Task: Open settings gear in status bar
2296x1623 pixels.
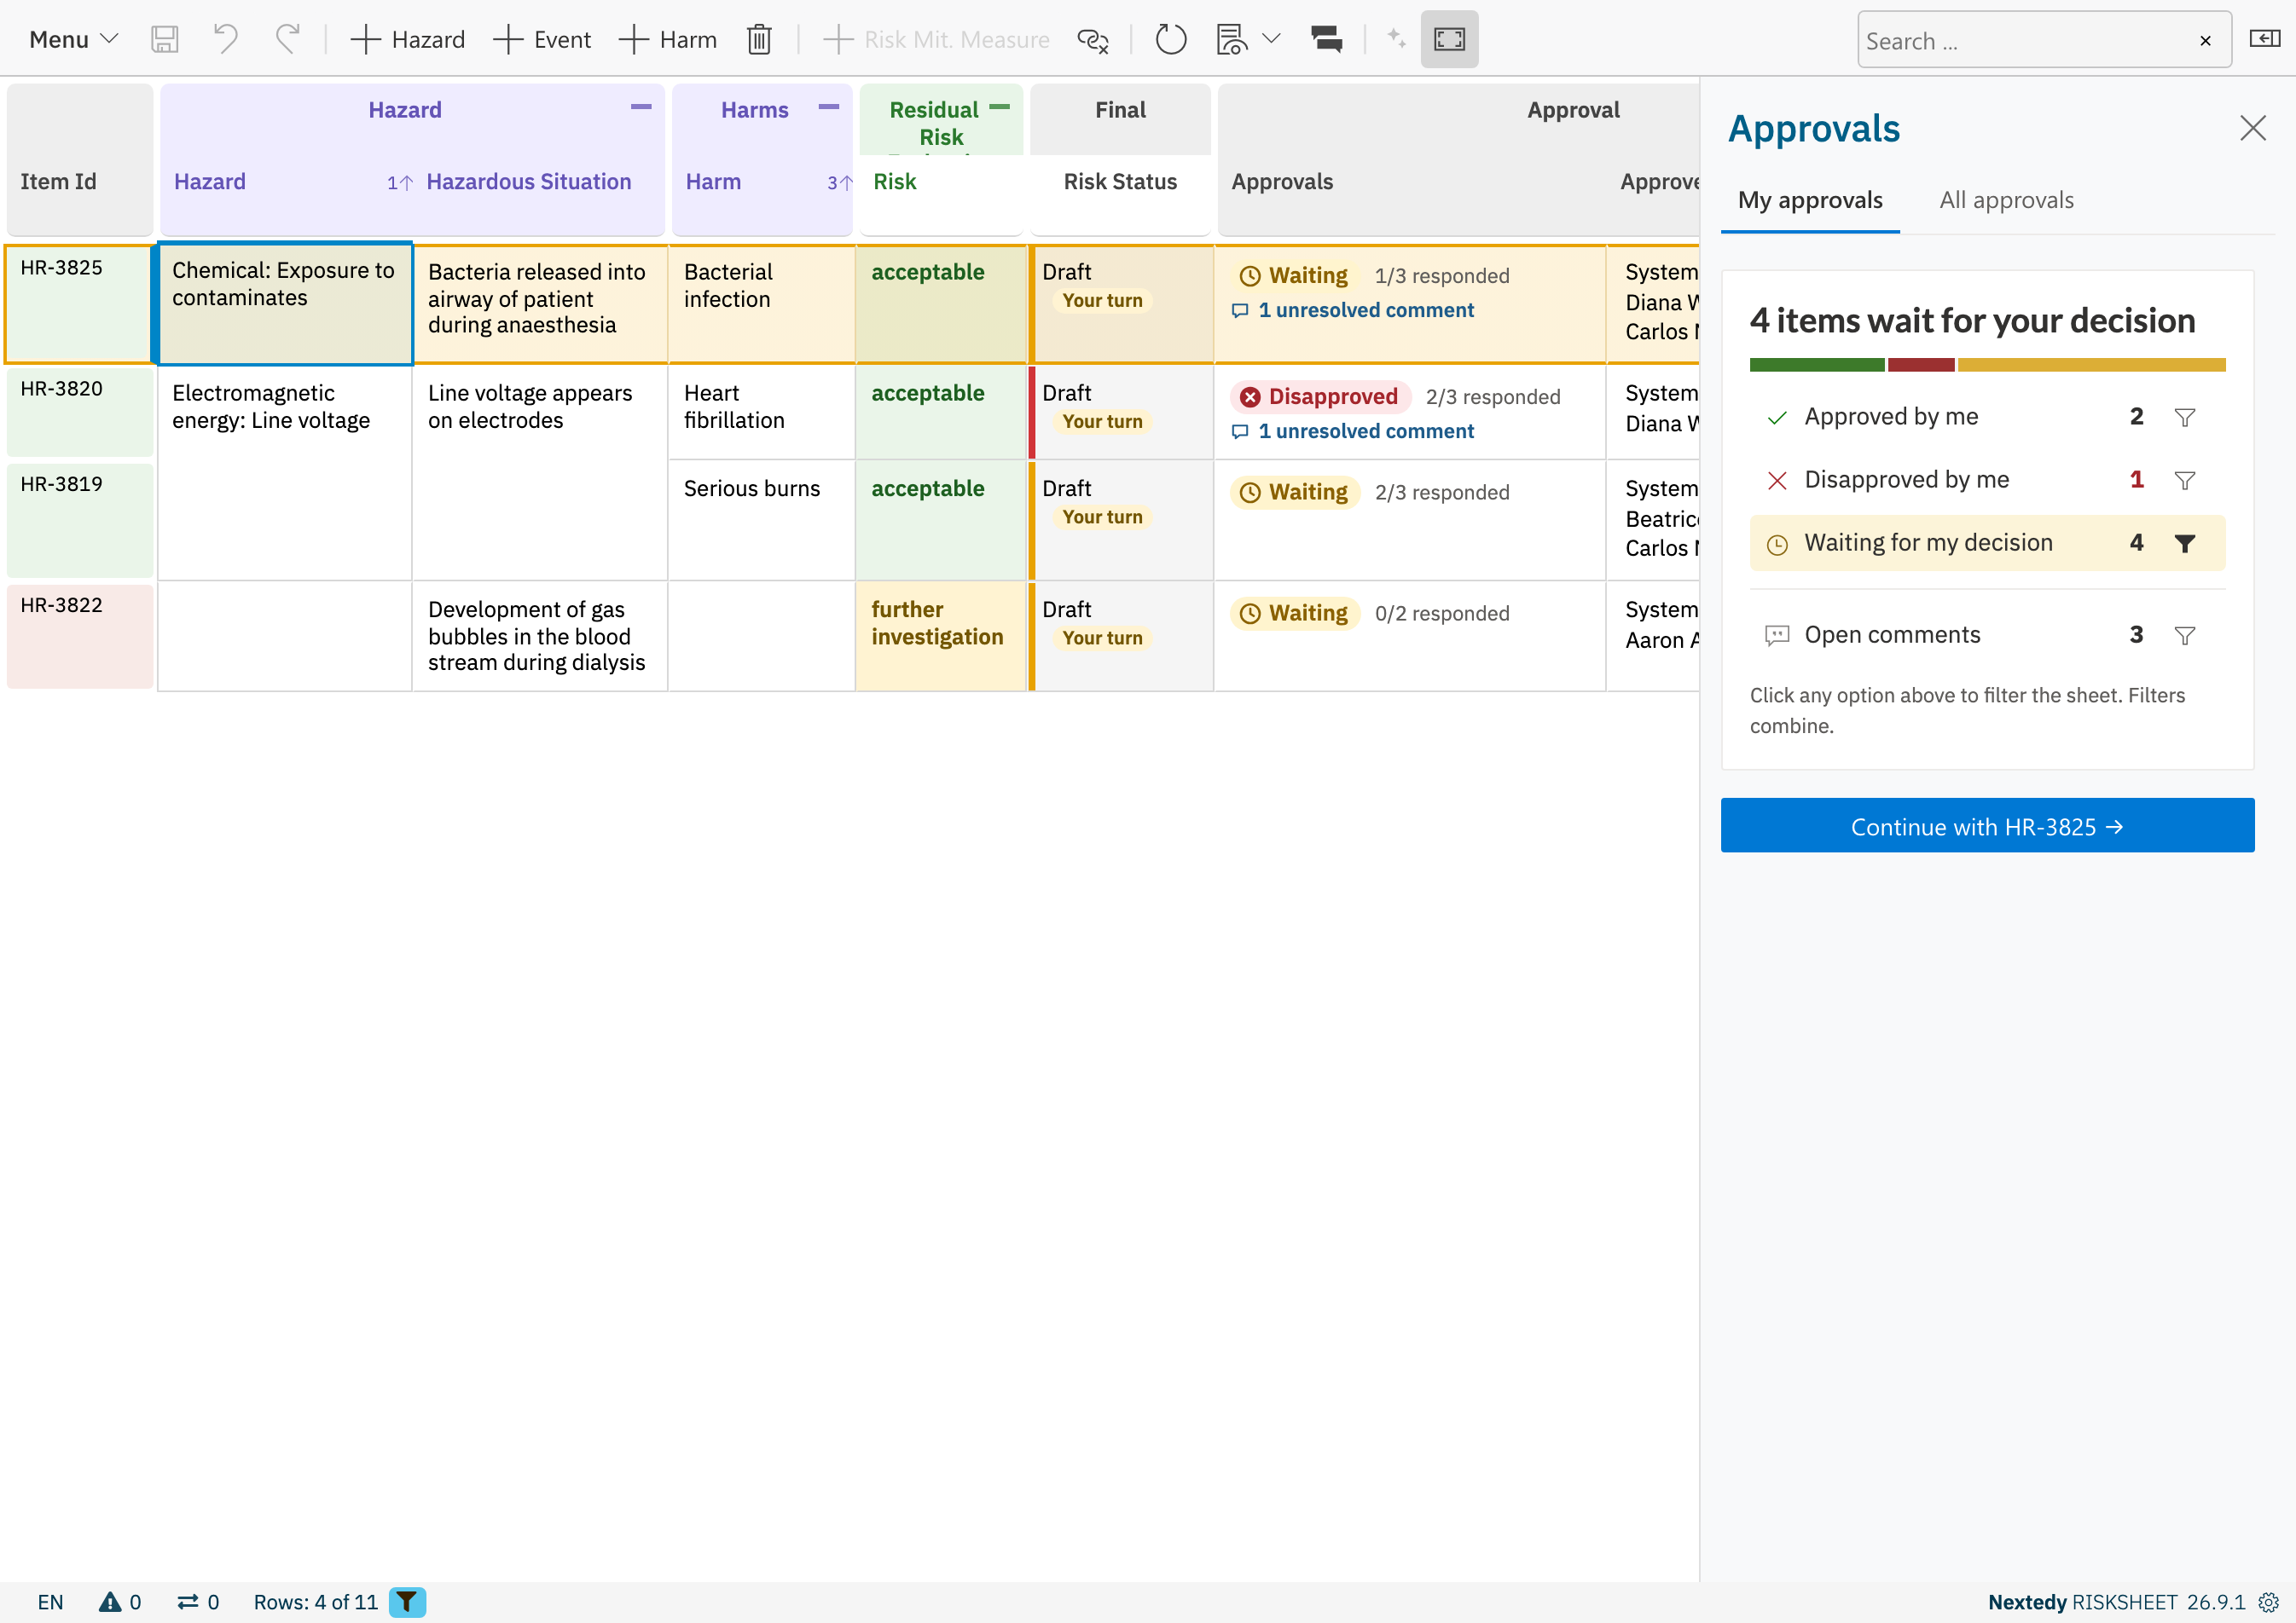Action: [2268, 1602]
